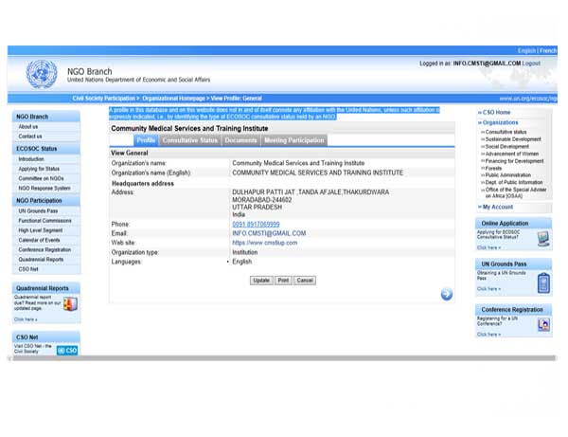Open Social Development in right menu
568x437 pixels.
tap(507, 147)
